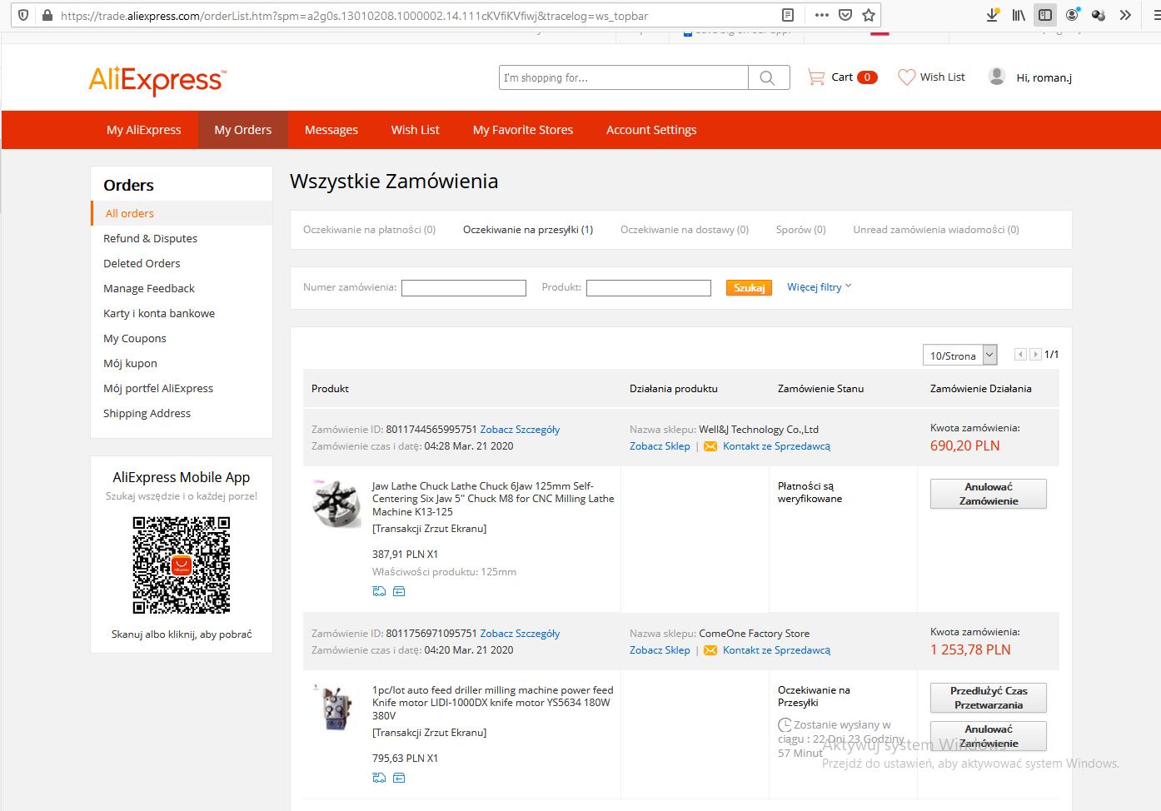The width and height of the screenshot is (1161, 811).
Task: Click truck icon under lathe chuck item
Action: click(x=379, y=591)
